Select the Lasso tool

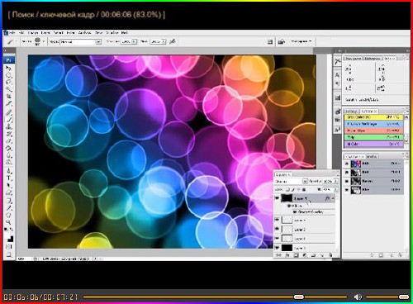9,82
